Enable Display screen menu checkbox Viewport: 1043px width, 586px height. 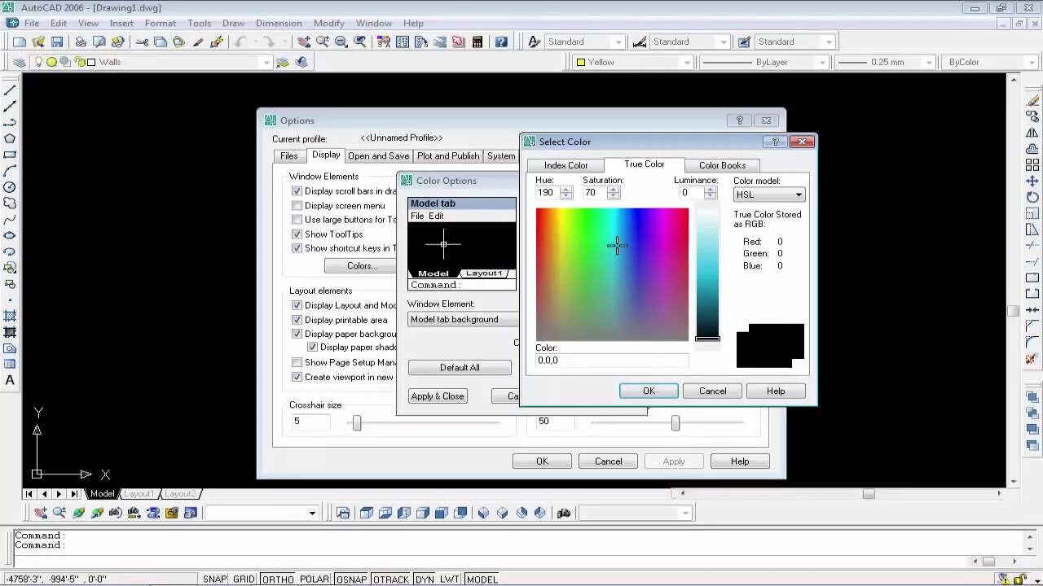[x=297, y=206]
